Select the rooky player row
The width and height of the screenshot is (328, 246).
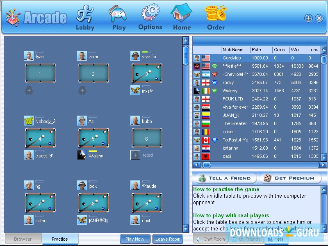pyautogui.click(x=257, y=82)
